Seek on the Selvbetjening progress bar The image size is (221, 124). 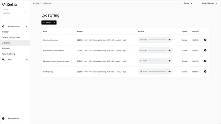[157, 72]
